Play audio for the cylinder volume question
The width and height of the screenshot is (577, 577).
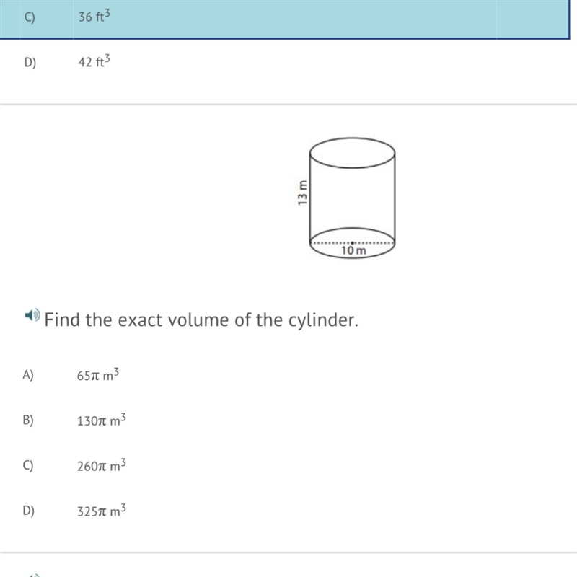click(32, 315)
